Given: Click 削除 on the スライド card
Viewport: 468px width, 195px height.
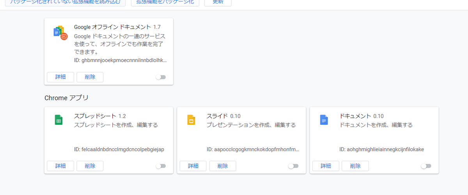Looking at the screenshot, I should [x=223, y=166].
